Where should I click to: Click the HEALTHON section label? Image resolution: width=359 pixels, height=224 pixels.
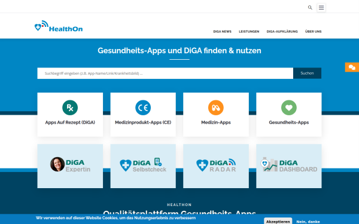[180, 205]
